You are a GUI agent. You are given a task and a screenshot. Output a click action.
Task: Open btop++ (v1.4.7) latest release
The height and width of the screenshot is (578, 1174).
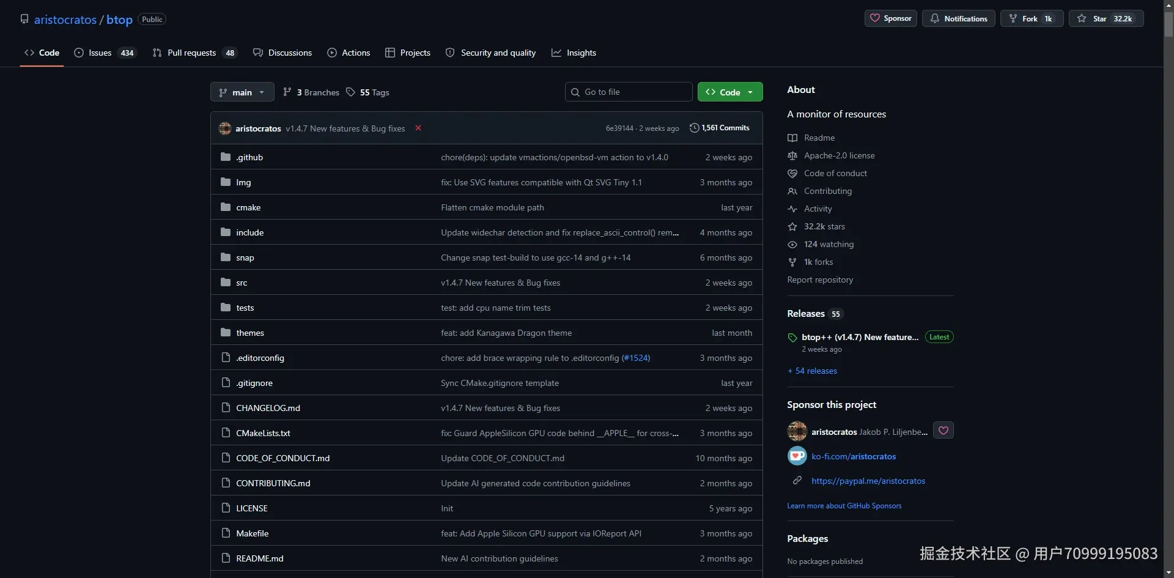click(x=860, y=337)
